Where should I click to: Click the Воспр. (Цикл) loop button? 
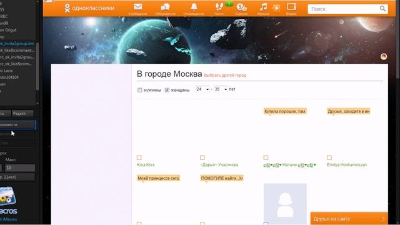pos(17,177)
